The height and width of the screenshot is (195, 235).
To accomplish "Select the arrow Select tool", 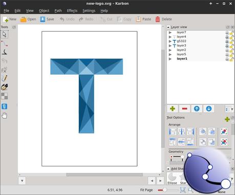I will point(5,34).
